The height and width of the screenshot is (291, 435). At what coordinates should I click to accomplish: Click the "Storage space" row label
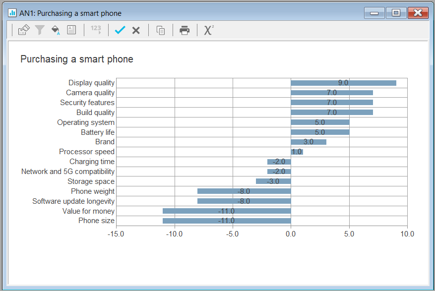91,181
